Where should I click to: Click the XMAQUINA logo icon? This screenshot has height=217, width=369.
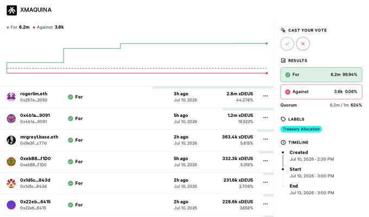tap(12, 10)
